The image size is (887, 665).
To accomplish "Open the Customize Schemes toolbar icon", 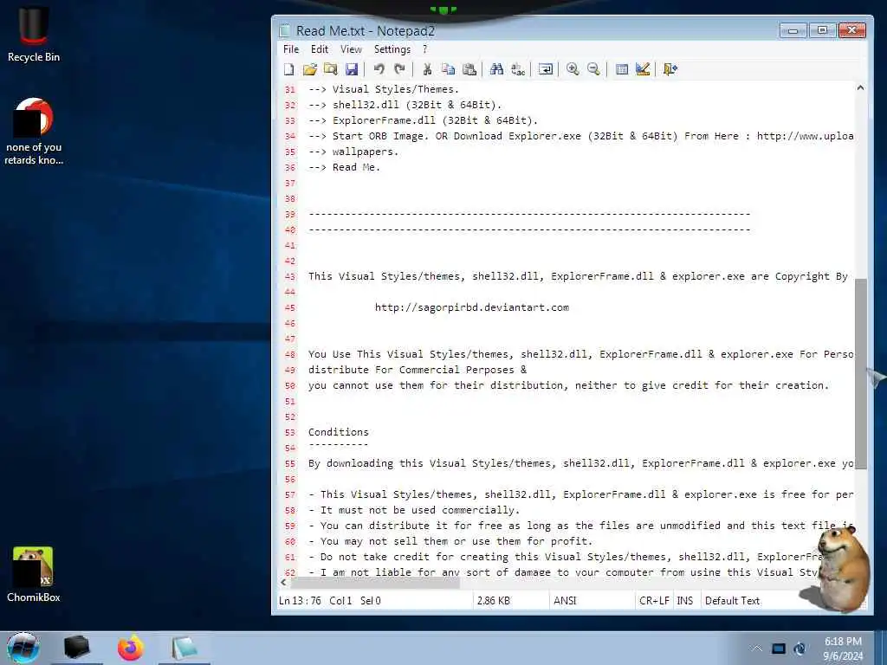I will tap(643, 69).
